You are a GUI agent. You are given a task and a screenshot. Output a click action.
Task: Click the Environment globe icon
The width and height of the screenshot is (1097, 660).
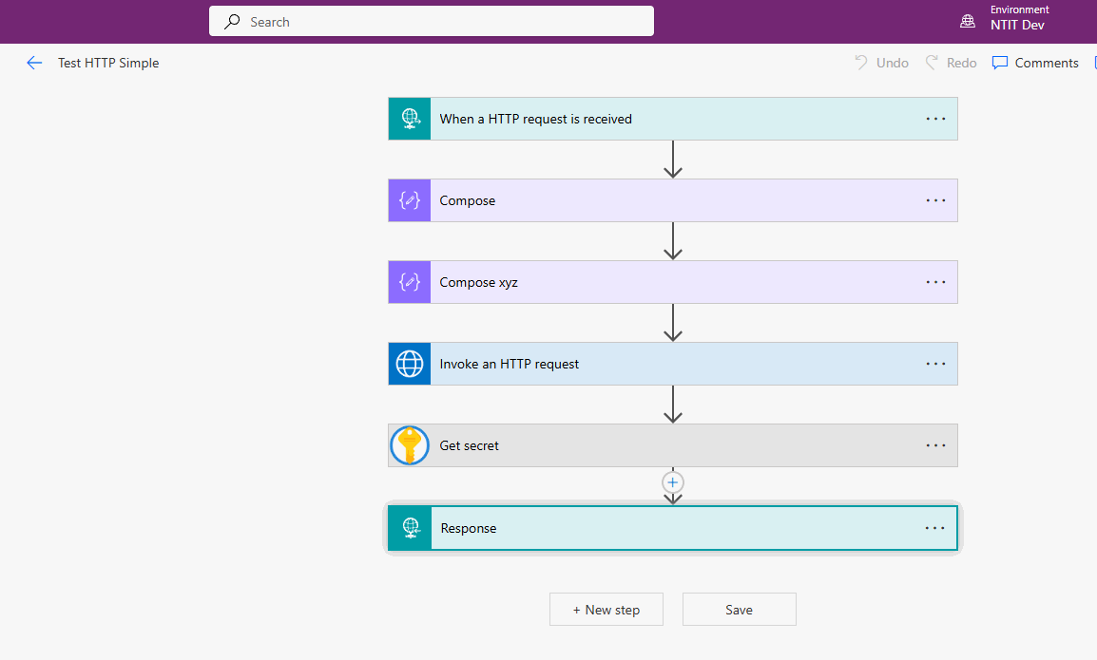(x=967, y=19)
